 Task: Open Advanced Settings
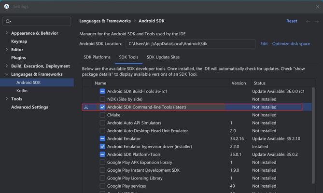29,107
